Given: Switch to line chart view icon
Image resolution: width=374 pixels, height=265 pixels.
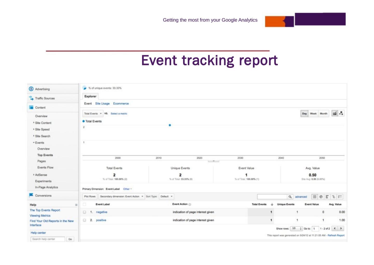Looking at the screenshot, I should (x=335, y=113).
